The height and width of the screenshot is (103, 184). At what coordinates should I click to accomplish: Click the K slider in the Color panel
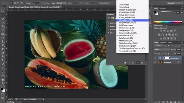(x=168, y=12)
